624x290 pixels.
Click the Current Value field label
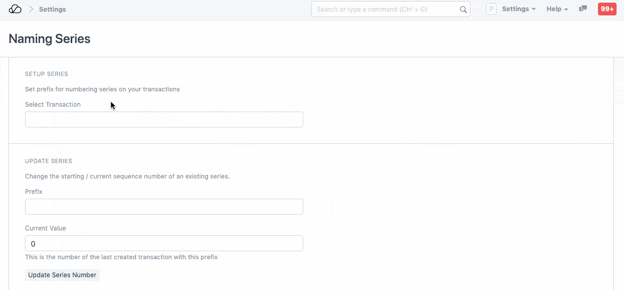(45, 228)
